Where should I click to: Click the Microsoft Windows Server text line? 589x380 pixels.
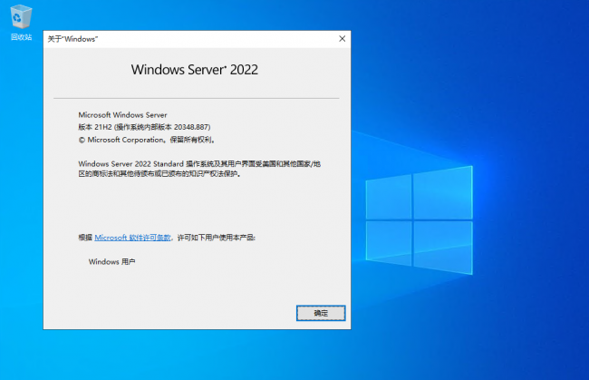click(x=122, y=115)
